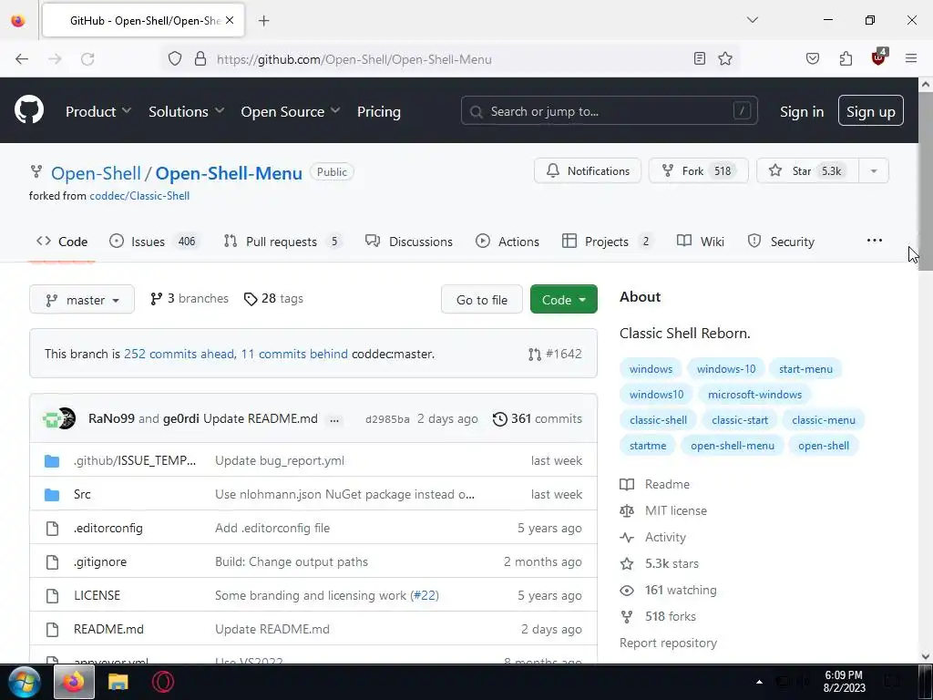Viewport: 933px width, 700px height.
Task: Open File Explorer from the taskbar
Action: tap(118, 682)
